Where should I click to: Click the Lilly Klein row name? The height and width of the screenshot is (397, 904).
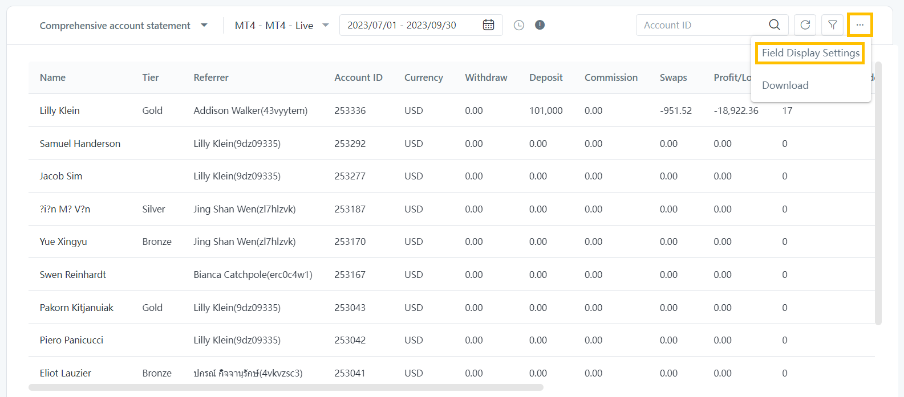click(59, 110)
